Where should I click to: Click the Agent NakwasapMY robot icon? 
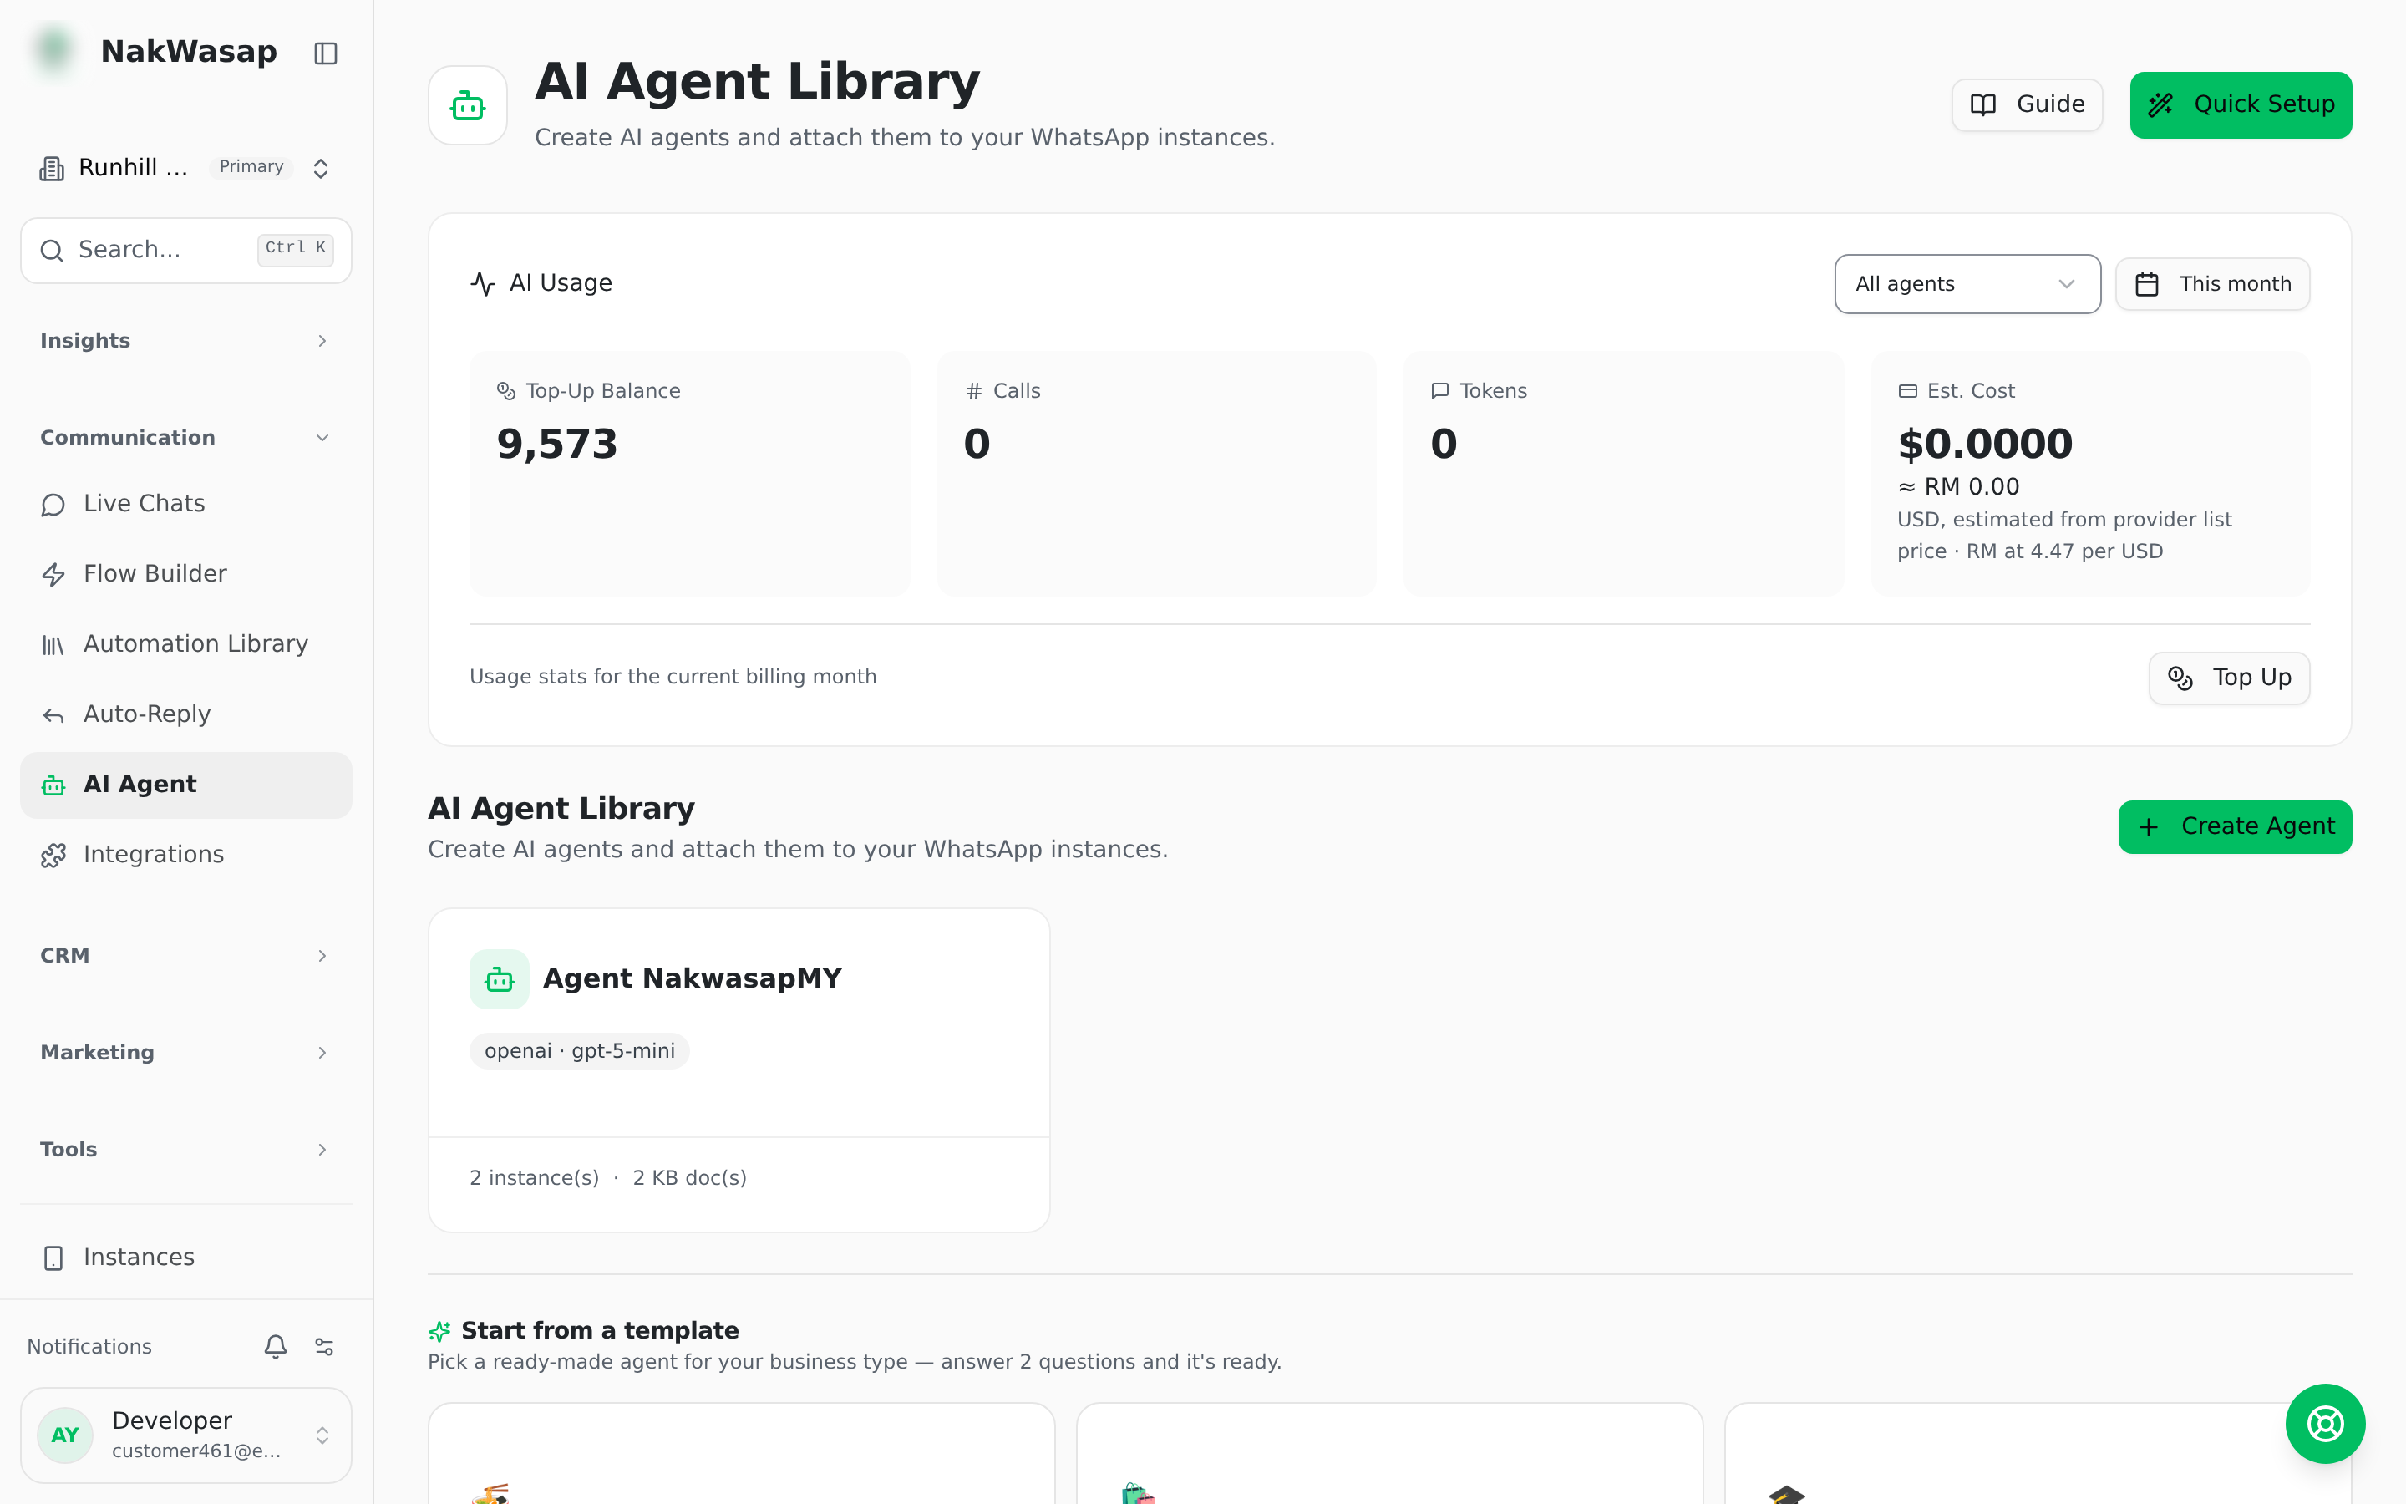click(x=499, y=980)
